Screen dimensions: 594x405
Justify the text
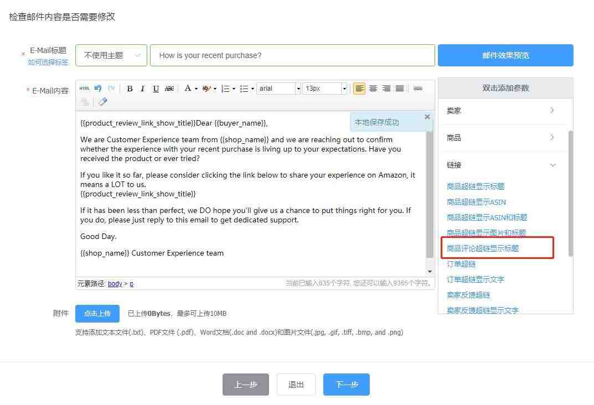coord(400,89)
